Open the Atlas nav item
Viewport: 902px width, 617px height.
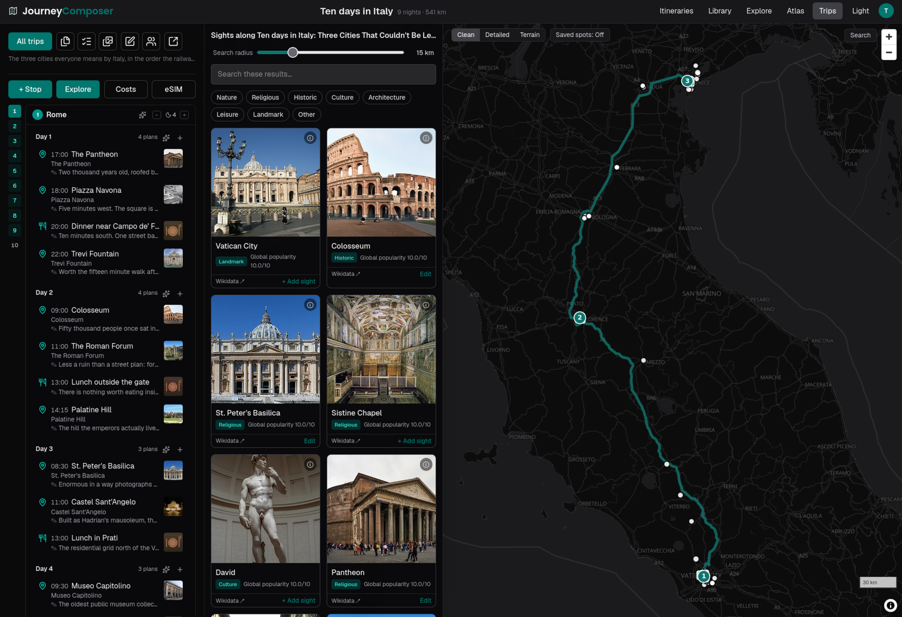[x=795, y=11]
